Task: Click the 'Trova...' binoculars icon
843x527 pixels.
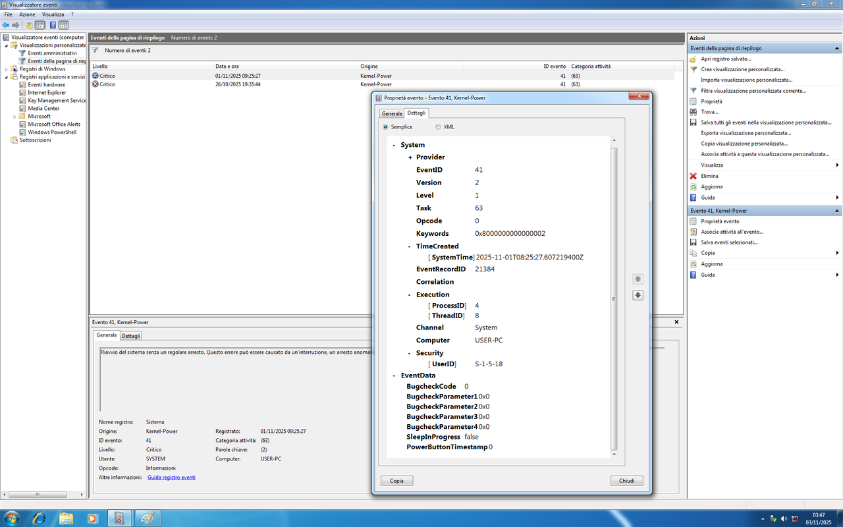Action: pos(693,112)
